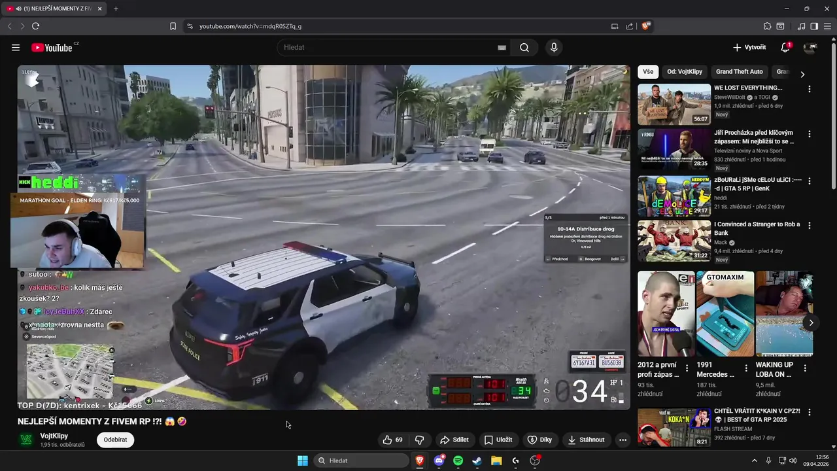Viewport: 837px width, 471px height.
Task: Open a new browser tab
Action: (116, 9)
